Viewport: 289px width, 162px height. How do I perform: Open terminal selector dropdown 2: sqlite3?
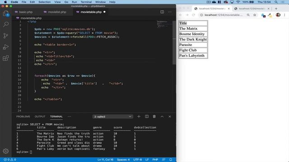point(112,117)
